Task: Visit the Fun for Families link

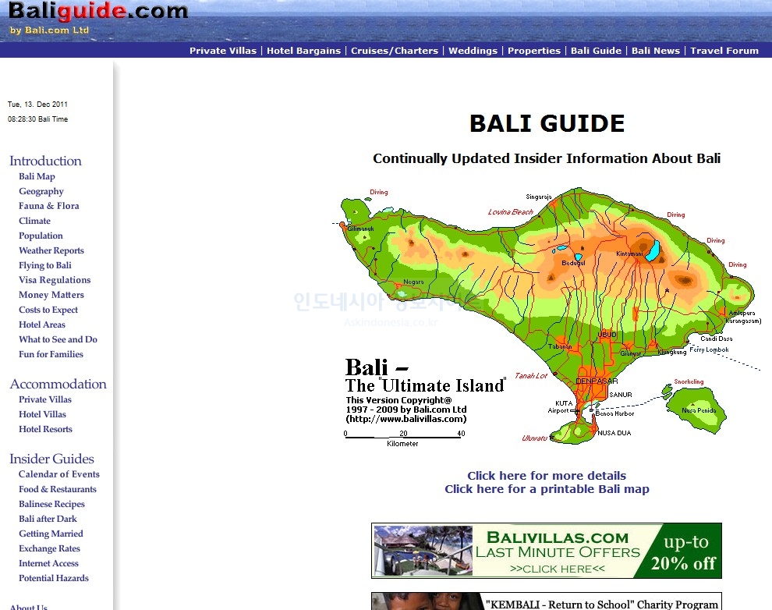Action: coord(51,354)
